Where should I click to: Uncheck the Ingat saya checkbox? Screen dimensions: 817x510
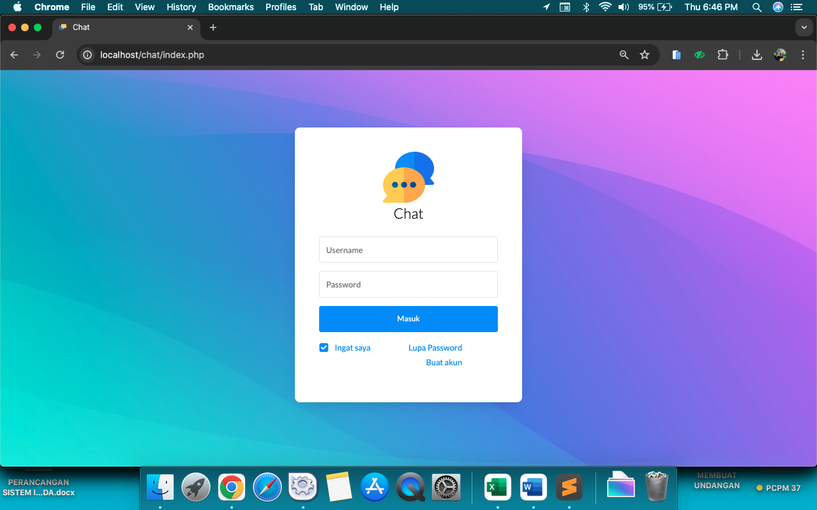point(324,347)
